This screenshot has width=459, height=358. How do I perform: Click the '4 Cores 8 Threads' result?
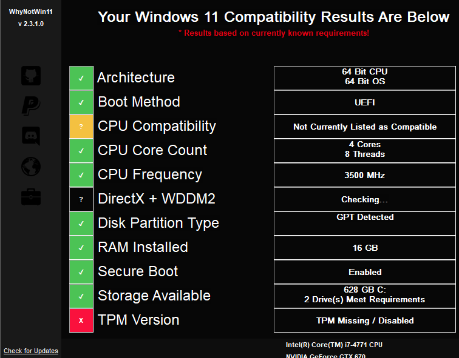(365, 151)
